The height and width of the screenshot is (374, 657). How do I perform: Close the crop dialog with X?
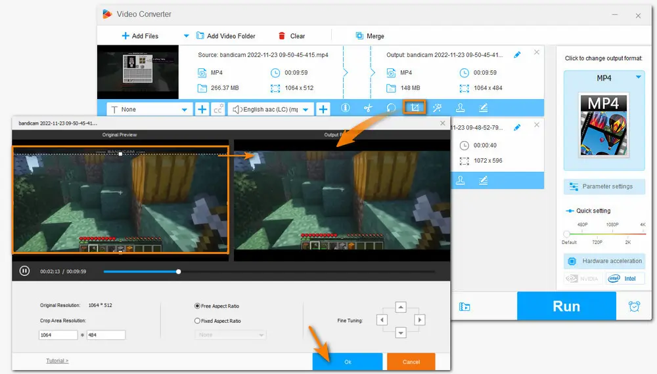click(x=442, y=123)
